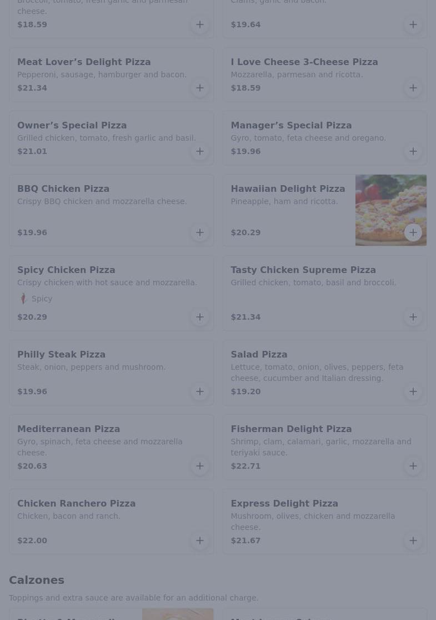Viewport: 436px width, 620px height.
Task: Click plus icon for Salad Pizza
Action: (413, 391)
